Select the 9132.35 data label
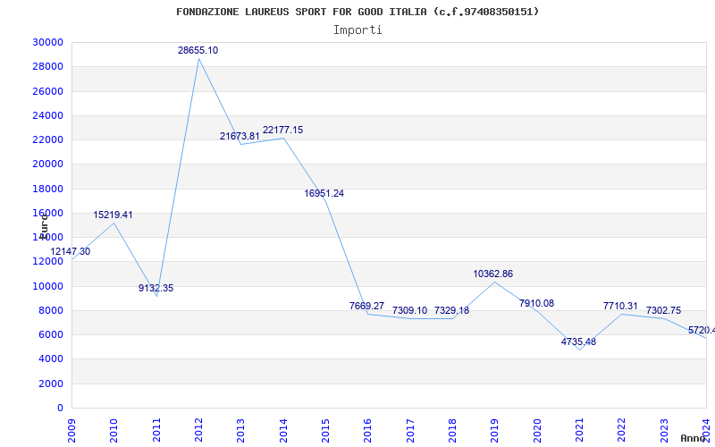Screen dimensions: 715x447 click(x=156, y=288)
